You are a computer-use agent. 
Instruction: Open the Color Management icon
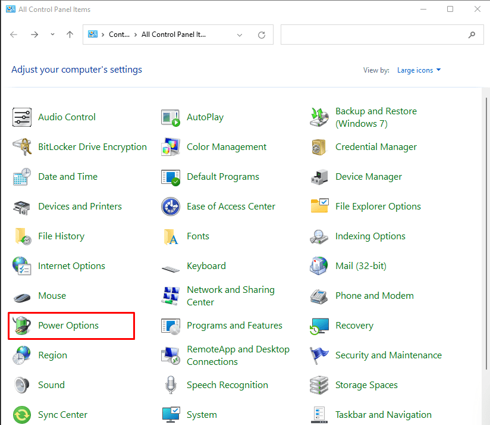tap(171, 147)
